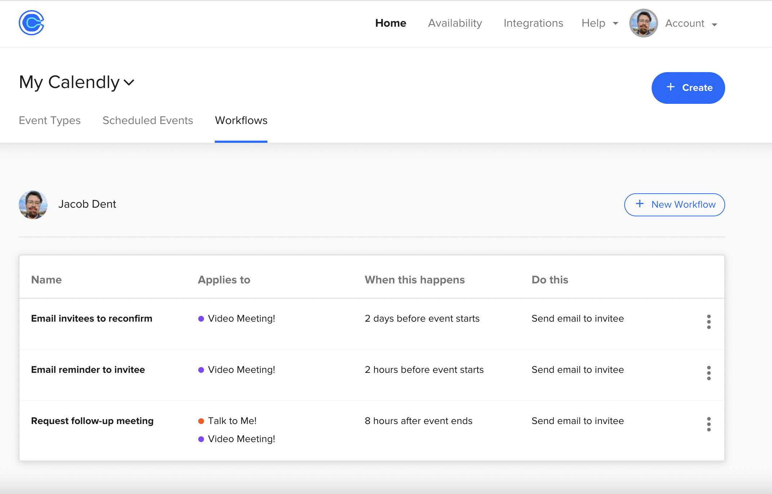Click Send email to invitee in reminder row

(577, 370)
